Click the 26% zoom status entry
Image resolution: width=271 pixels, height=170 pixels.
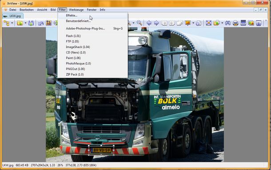pos(60,165)
